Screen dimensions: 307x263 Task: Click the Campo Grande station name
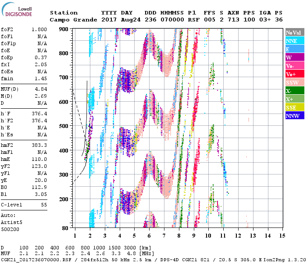point(73,20)
